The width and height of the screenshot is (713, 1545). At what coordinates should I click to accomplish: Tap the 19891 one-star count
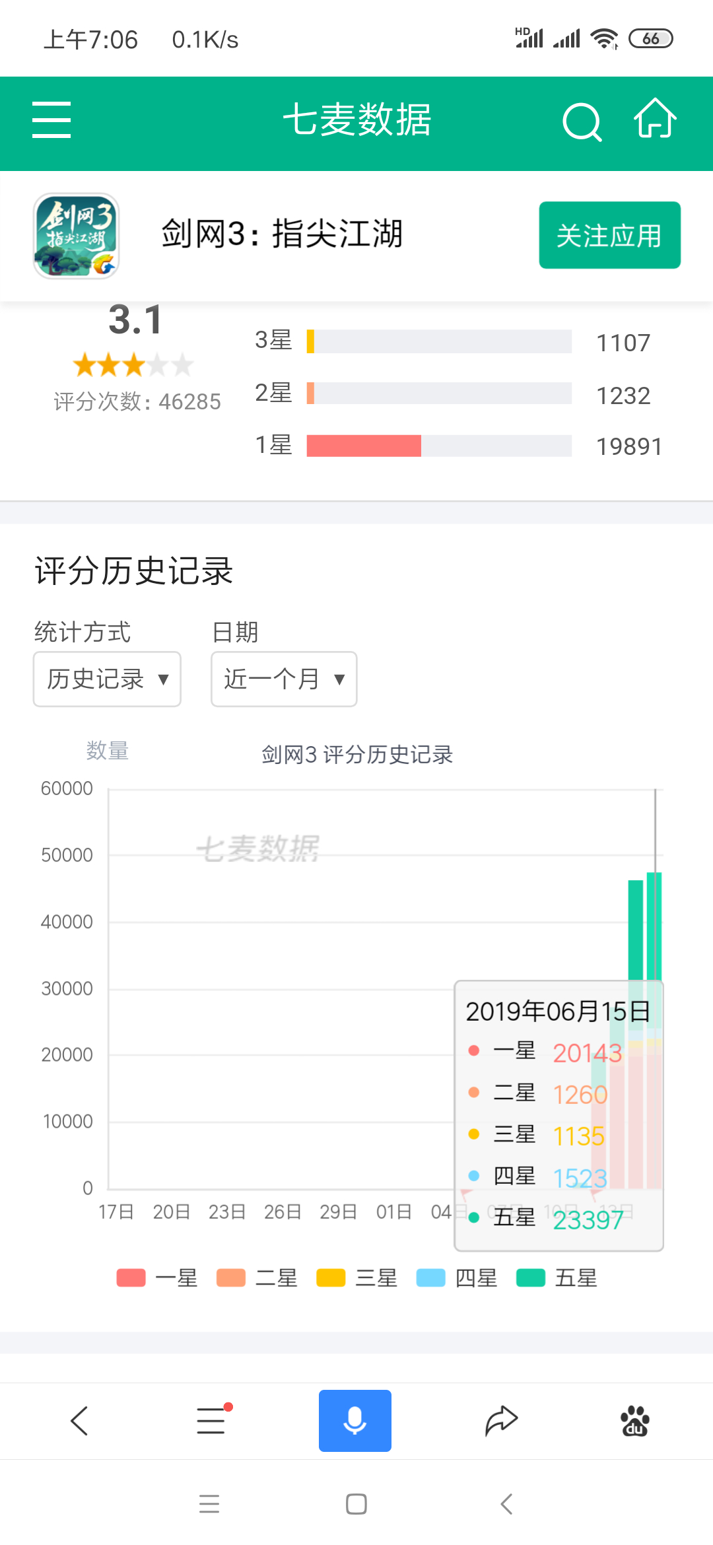tap(629, 447)
